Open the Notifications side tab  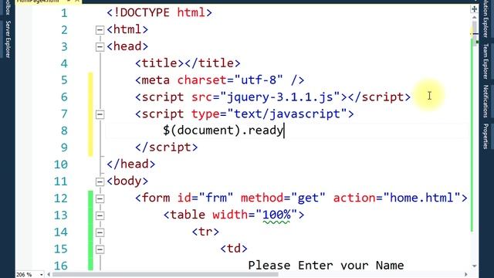click(486, 101)
